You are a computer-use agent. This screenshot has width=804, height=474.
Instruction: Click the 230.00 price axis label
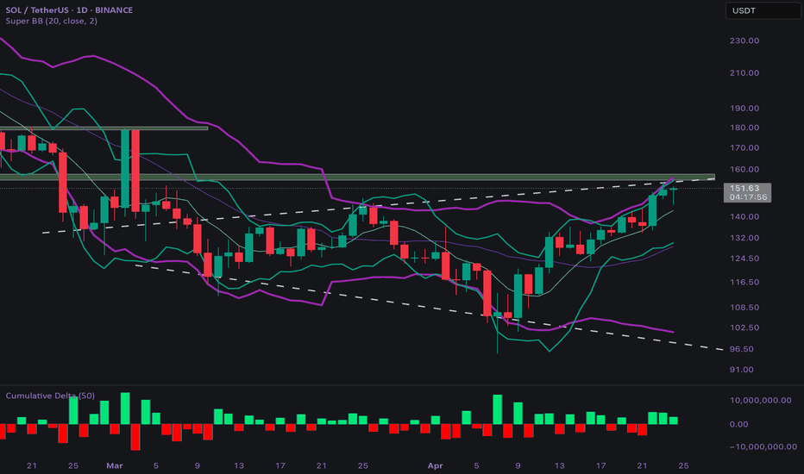(744, 41)
